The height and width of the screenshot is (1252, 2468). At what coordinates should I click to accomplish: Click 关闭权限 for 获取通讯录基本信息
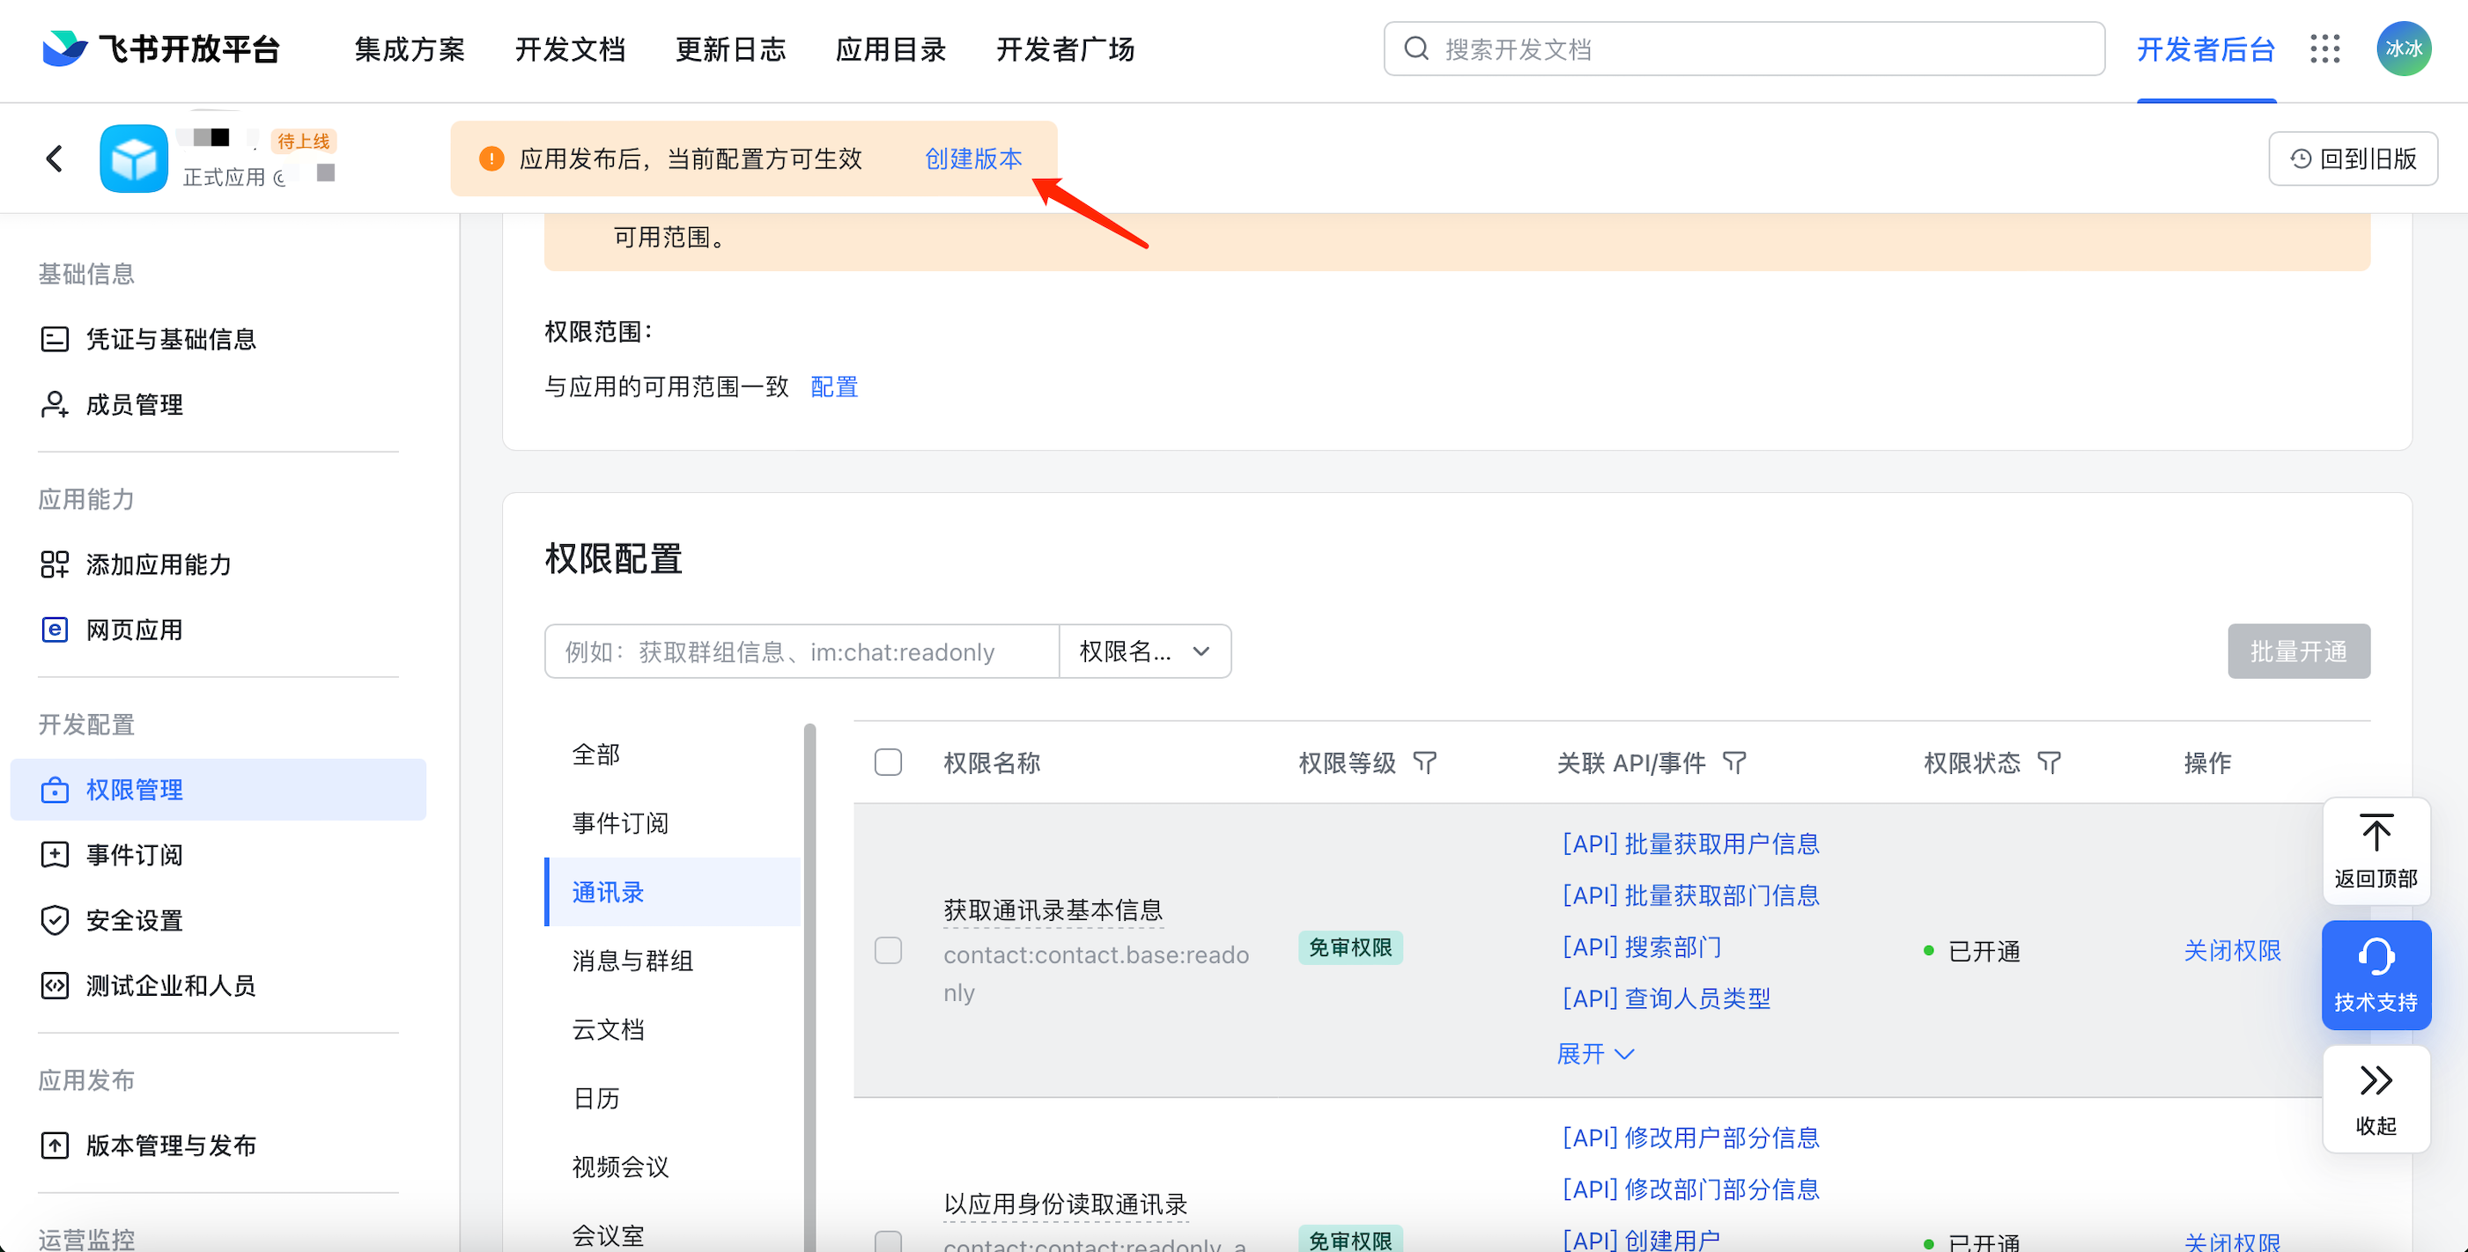[x=2232, y=950]
